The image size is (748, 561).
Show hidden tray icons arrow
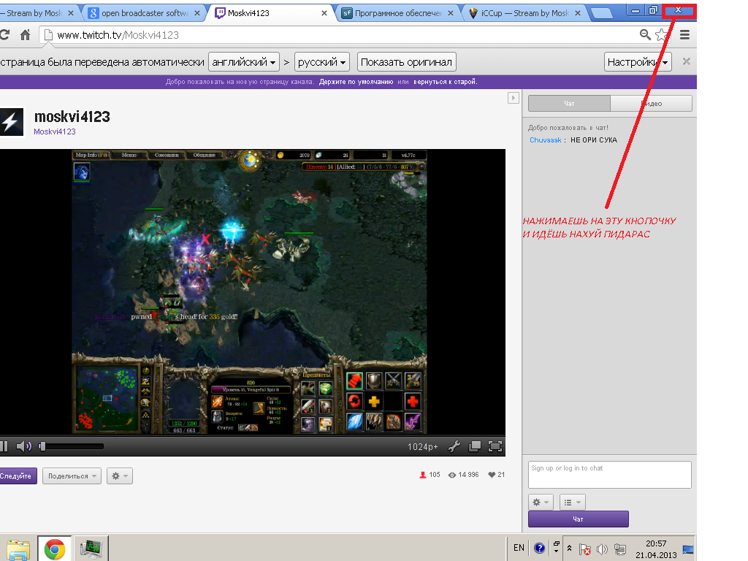[569, 549]
